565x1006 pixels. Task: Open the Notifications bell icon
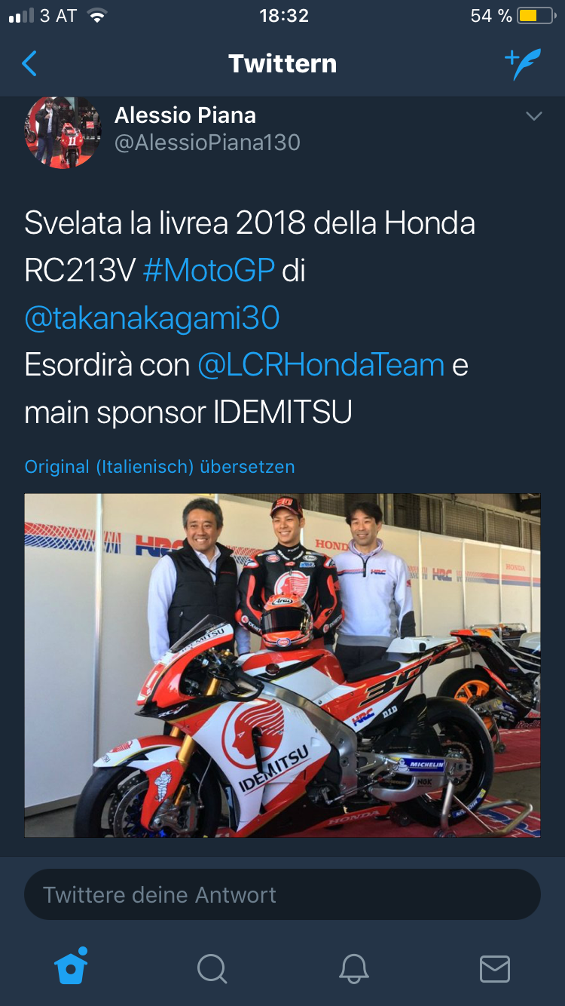coord(353,968)
